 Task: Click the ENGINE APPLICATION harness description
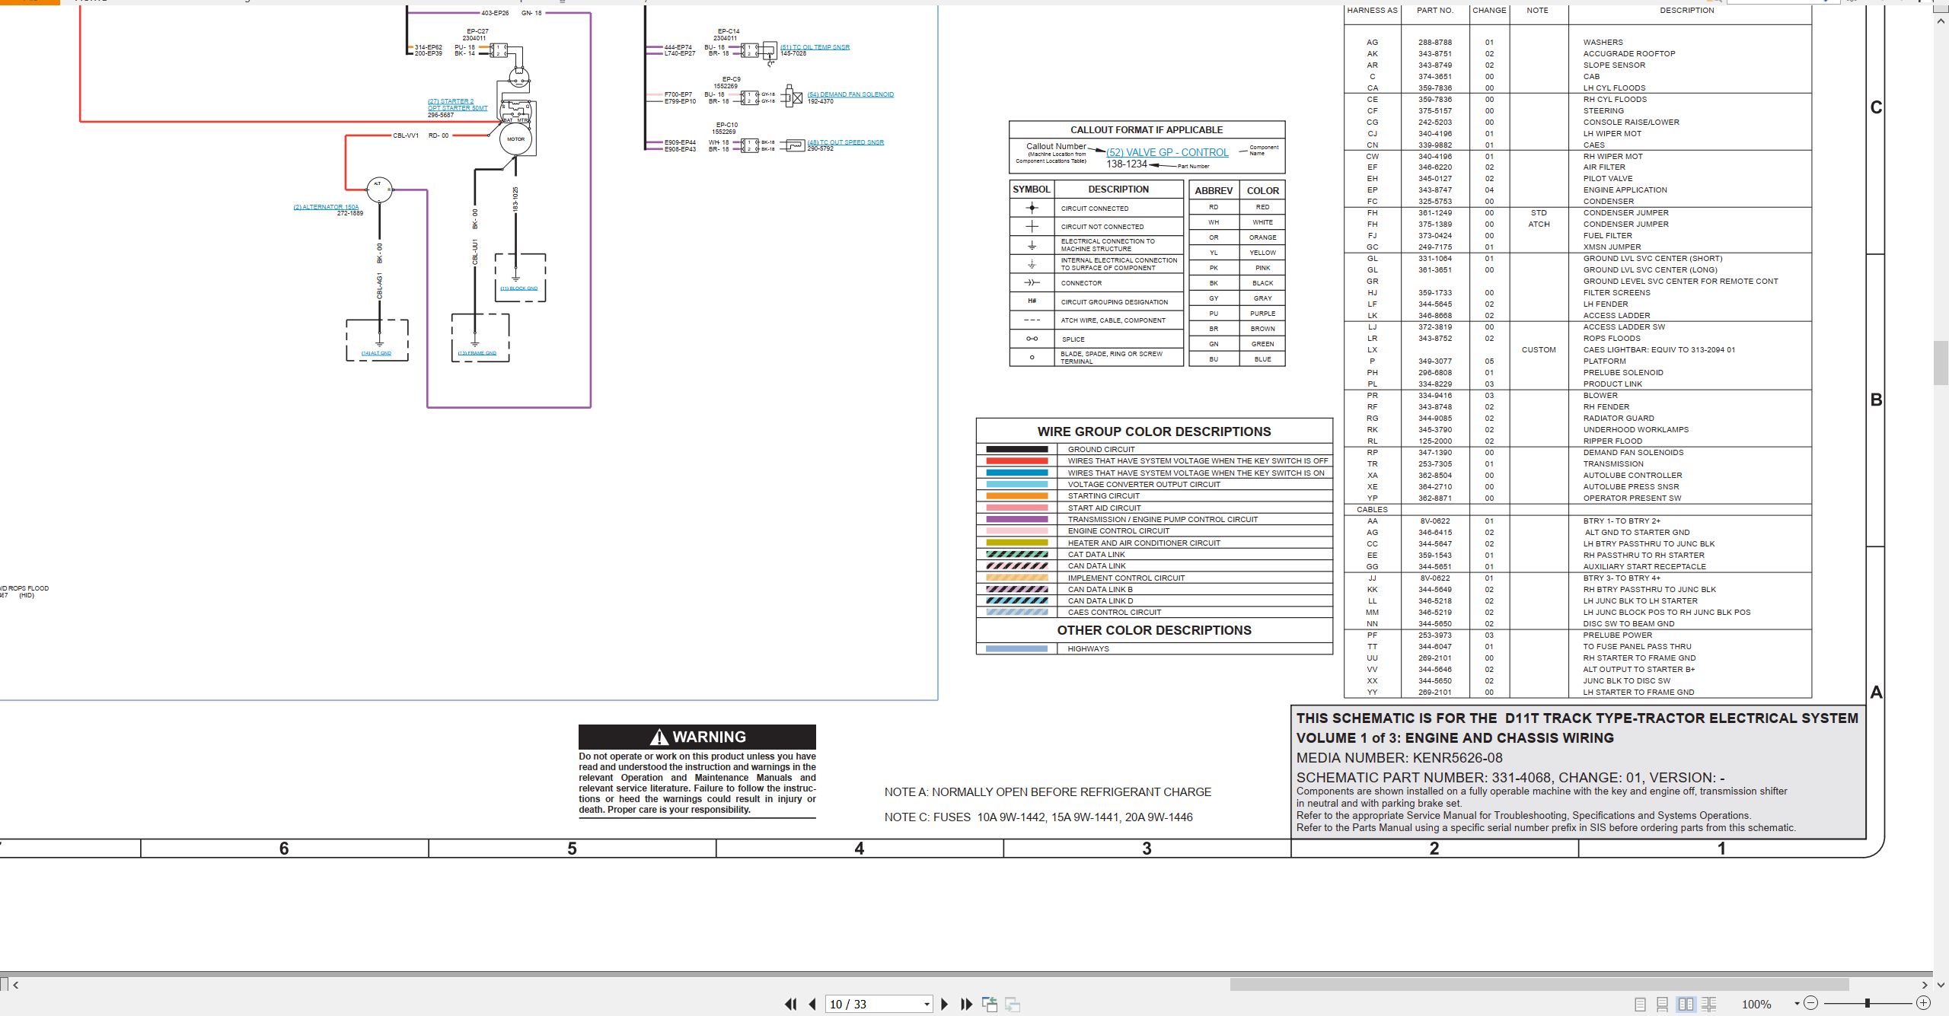coord(1625,190)
